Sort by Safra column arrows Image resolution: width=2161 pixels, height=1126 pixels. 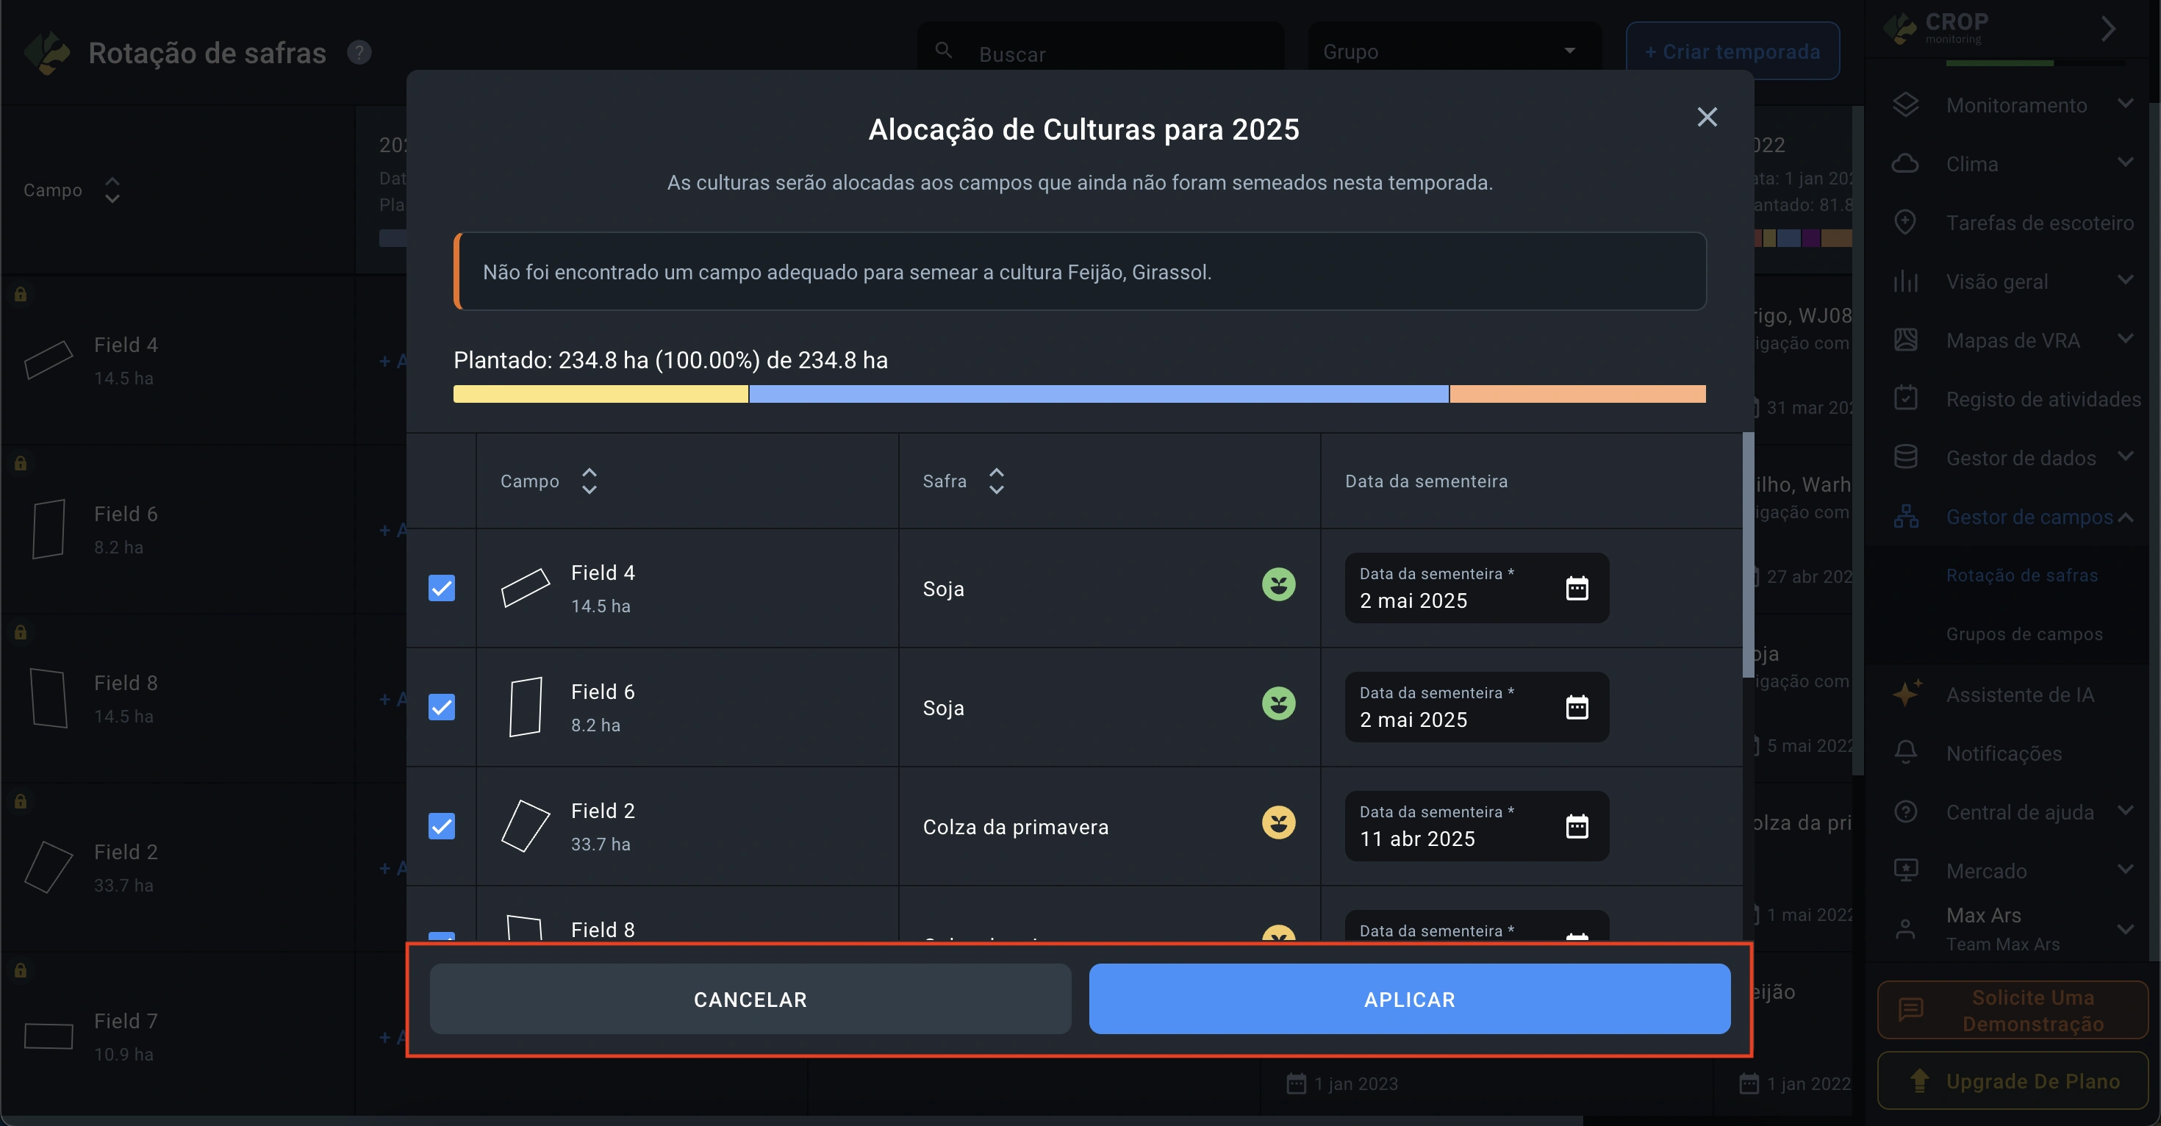[996, 481]
